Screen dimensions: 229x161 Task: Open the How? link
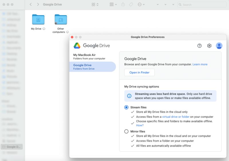tap(140, 125)
